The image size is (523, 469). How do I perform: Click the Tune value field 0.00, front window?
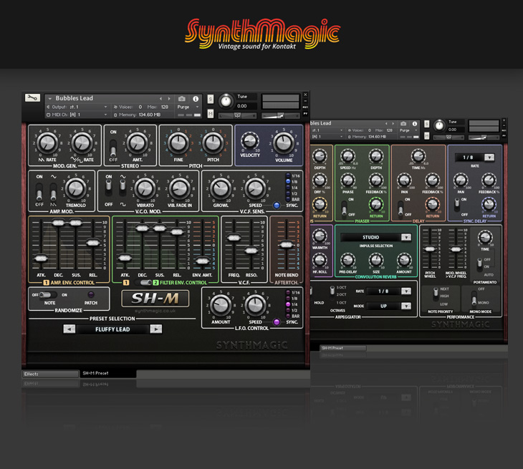pos(246,106)
